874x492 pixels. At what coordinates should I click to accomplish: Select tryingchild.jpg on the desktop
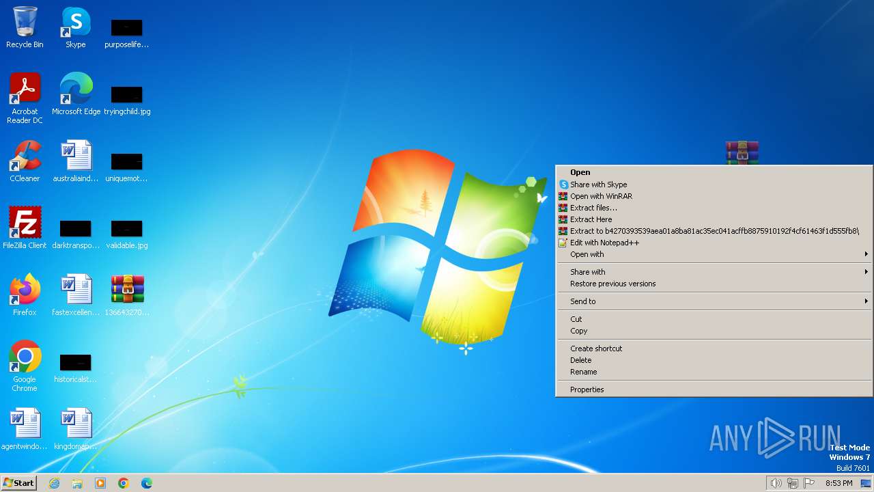coord(126,100)
